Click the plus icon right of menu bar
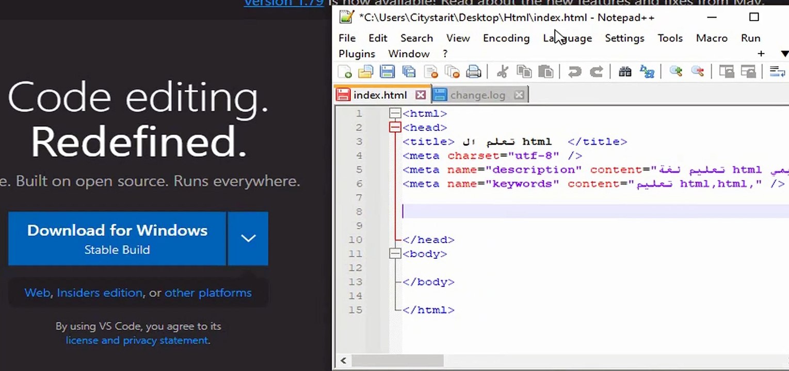Viewport: 789px width, 371px height. 761,54
